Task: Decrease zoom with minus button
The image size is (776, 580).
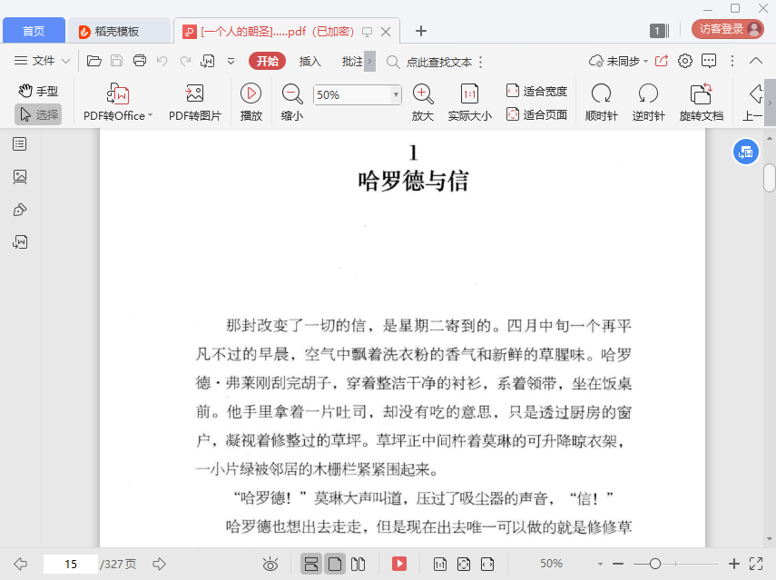Action: point(618,564)
